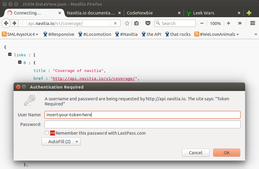Collapse item 0 in the JSON tree
The width and height of the screenshot is (259, 169).
pyautogui.click(x=20, y=62)
